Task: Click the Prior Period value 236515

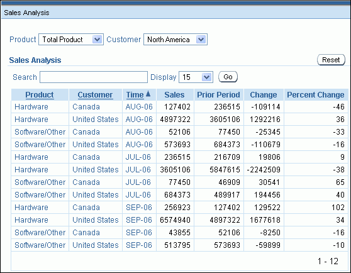Action: 227,107
